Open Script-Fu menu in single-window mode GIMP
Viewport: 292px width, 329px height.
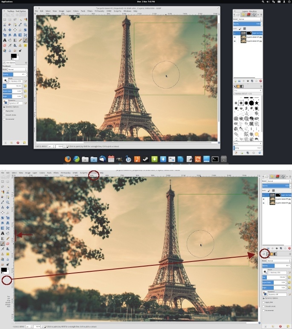coord(84,173)
